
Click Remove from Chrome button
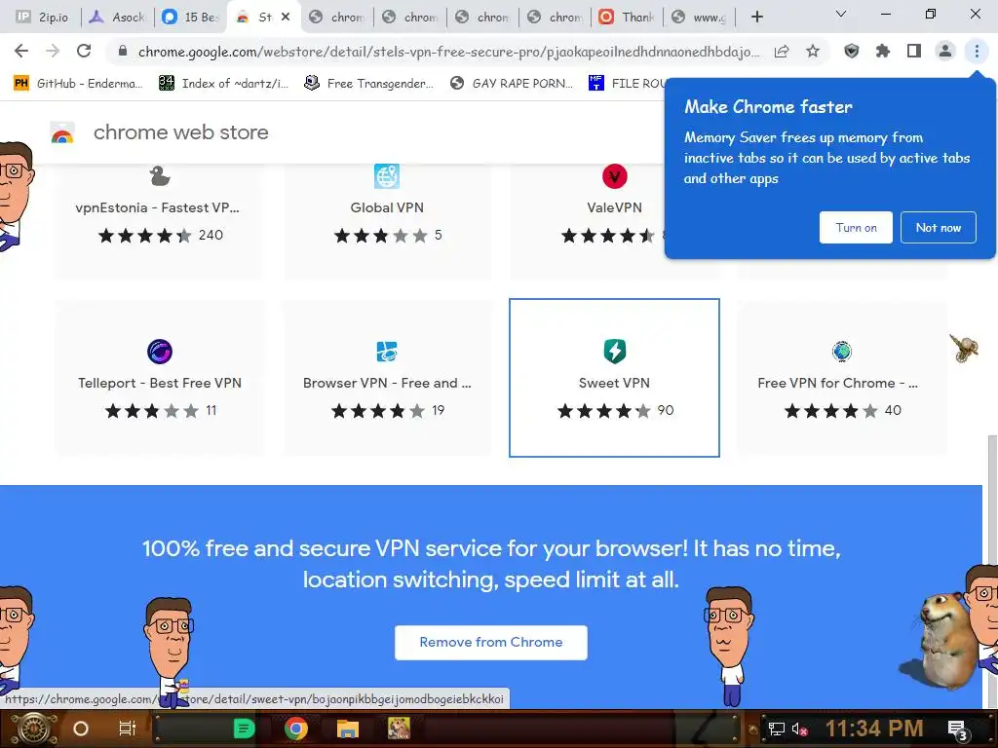(x=491, y=643)
